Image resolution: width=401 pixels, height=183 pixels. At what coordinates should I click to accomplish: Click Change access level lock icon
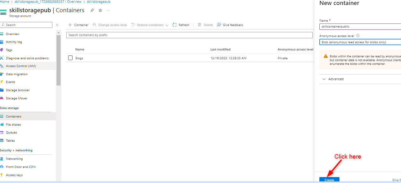click(95, 25)
